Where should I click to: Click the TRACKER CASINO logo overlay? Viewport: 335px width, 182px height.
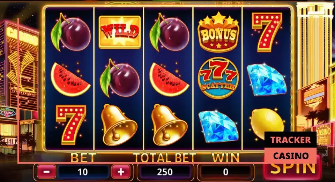(290, 148)
